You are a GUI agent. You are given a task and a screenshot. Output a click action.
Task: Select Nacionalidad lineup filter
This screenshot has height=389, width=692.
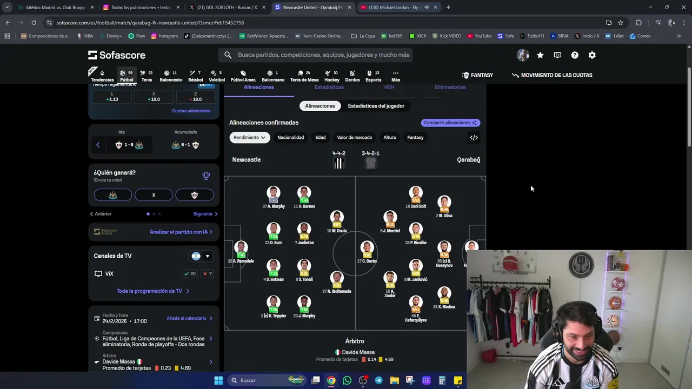[291, 138]
